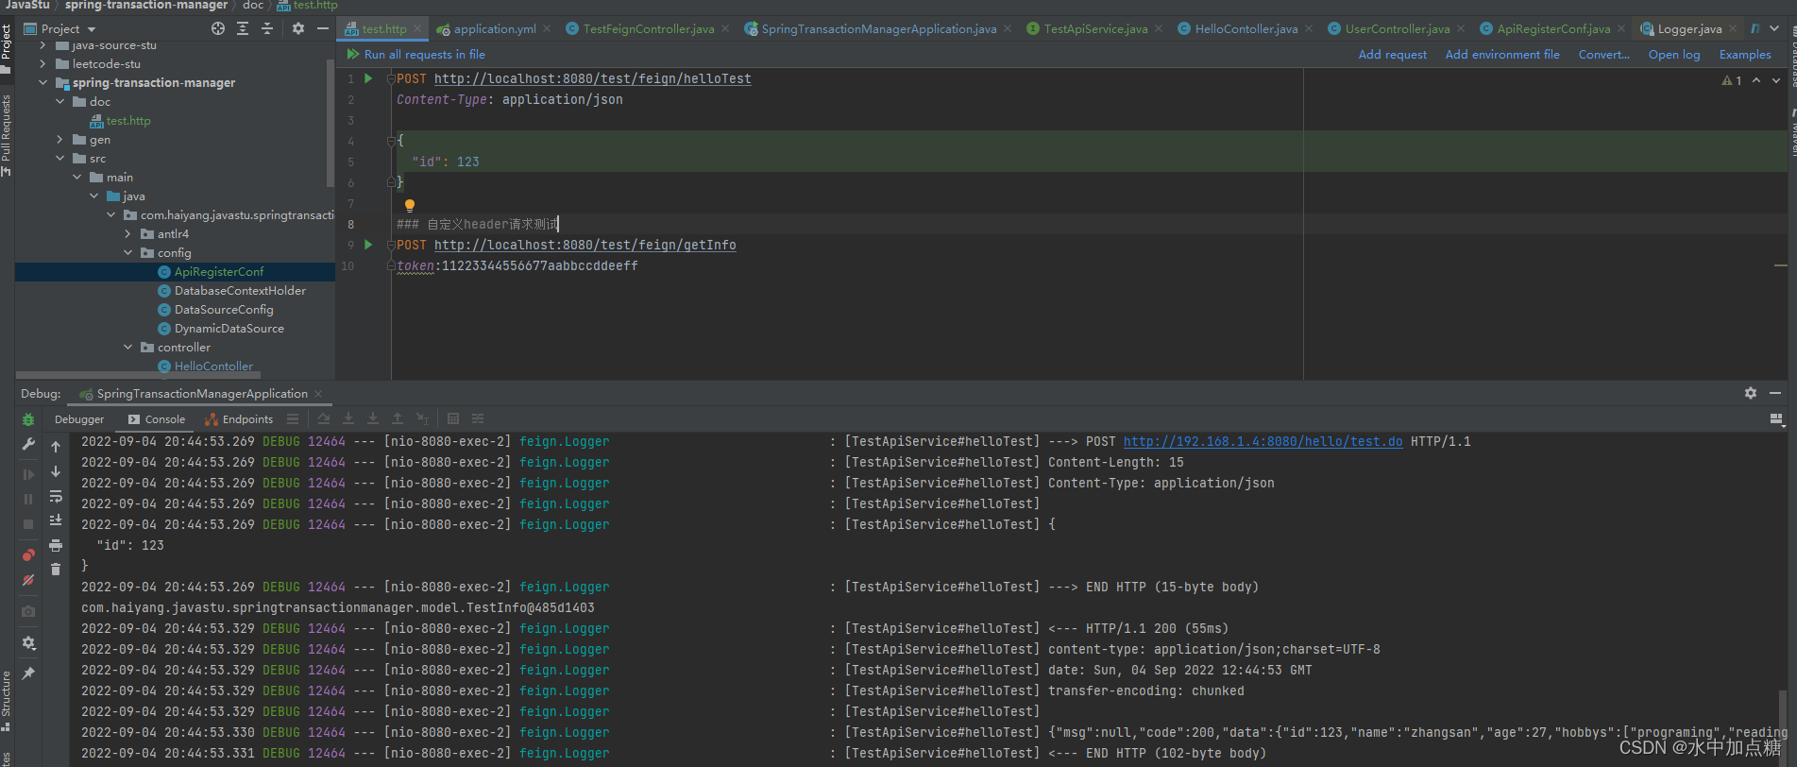This screenshot has height=767, width=1797.
Task: Toggle code fold at line 1 POST
Action: [x=391, y=79]
